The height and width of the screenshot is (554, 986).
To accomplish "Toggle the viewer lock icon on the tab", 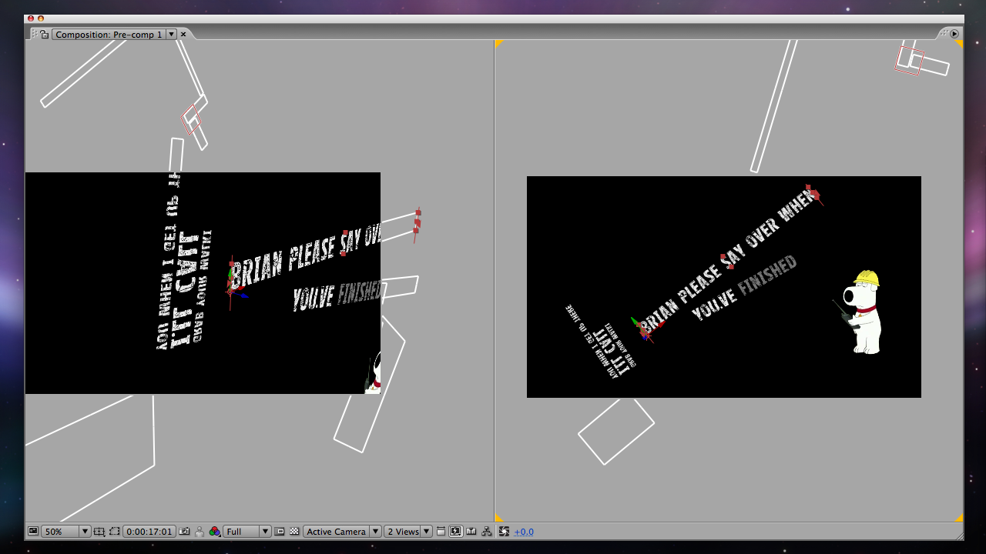I will [x=45, y=35].
